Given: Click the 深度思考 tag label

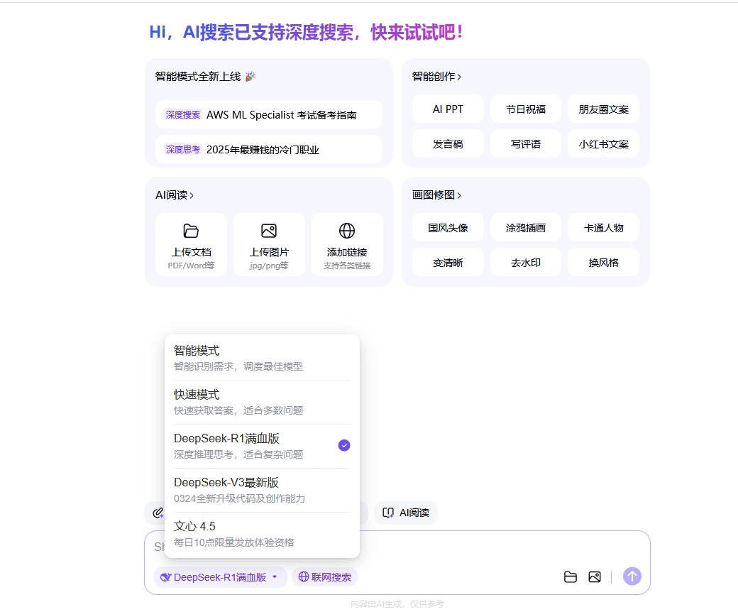Looking at the screenshot, I should (x=183, y=149).
